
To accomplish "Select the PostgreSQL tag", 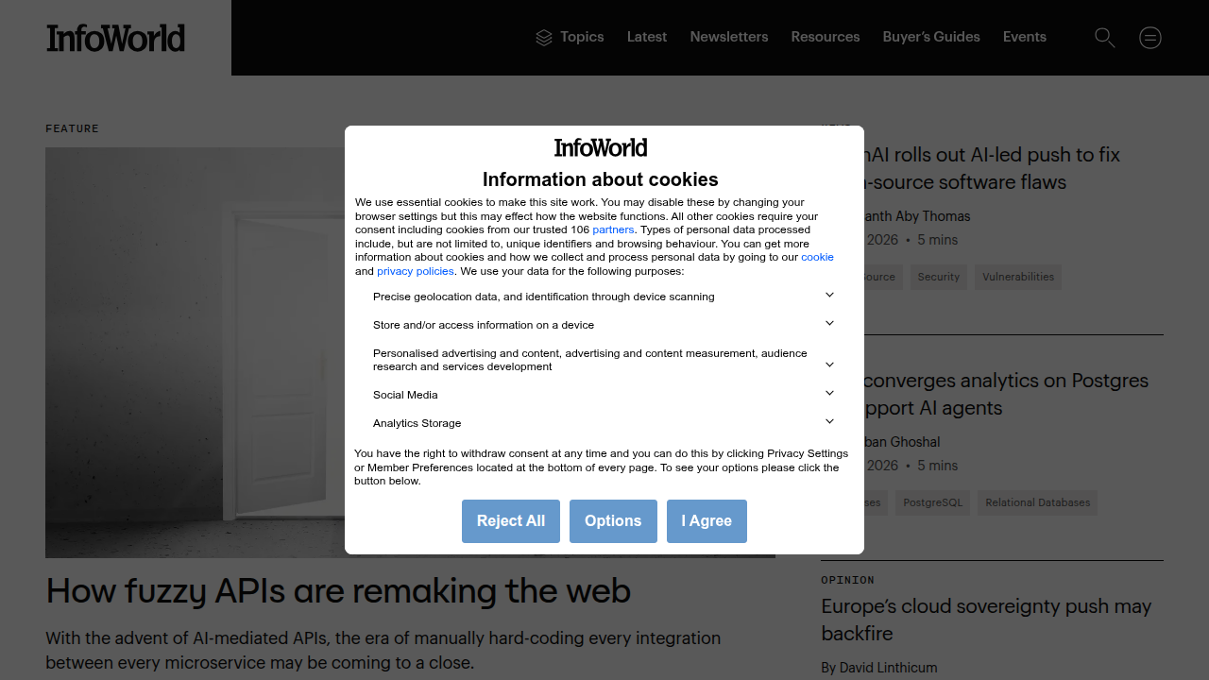I will [932, 502].
